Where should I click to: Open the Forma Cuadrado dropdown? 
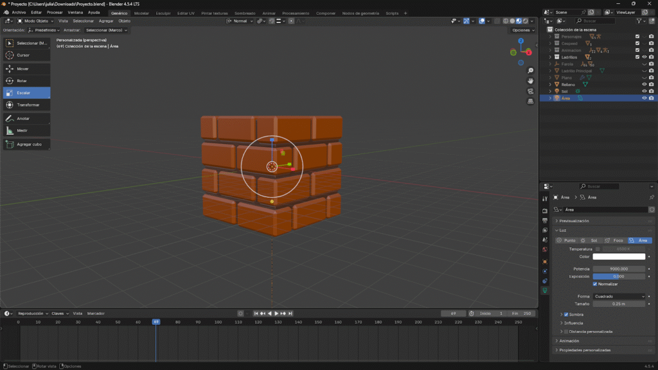tap(619, 296)
